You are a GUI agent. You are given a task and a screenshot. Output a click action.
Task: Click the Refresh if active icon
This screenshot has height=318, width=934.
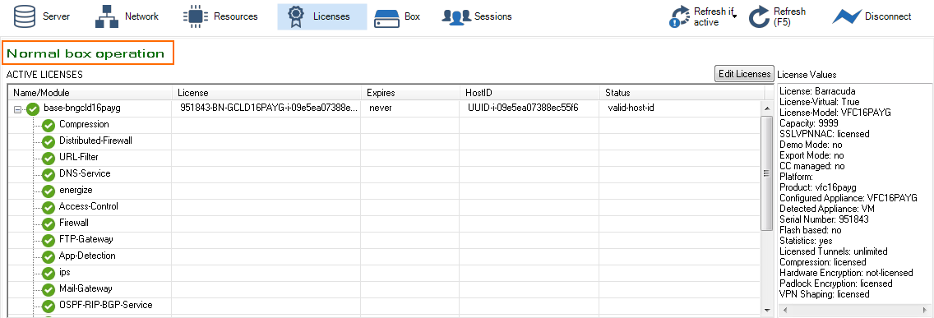tap(680, 17)
